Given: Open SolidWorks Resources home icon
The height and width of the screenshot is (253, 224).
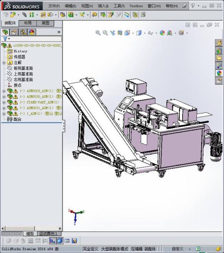Looking at the screenshot, I should [x=219, y=43].
